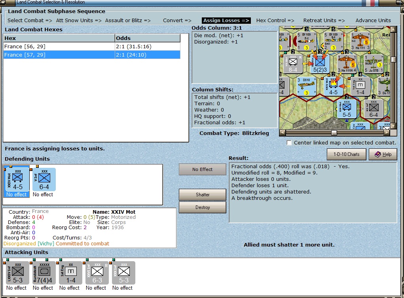Click odds cell 2:1 (31.5:16)
This screenshot has width=404, height=298.
click(x=147, y=46)
